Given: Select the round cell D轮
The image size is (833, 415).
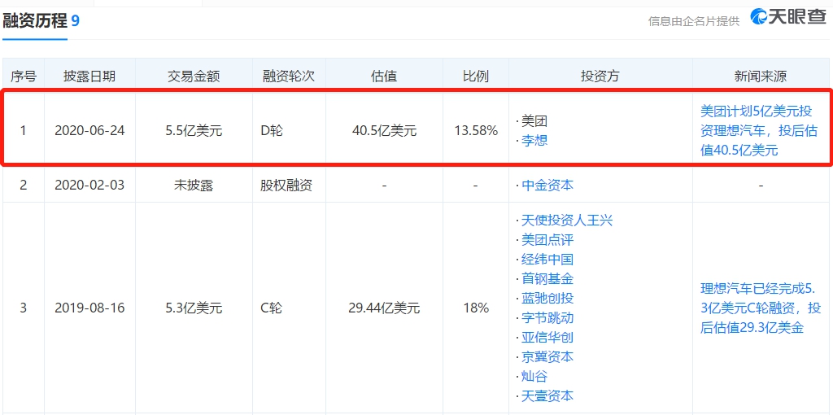Looking at the screenshot, I should [273, 131].
